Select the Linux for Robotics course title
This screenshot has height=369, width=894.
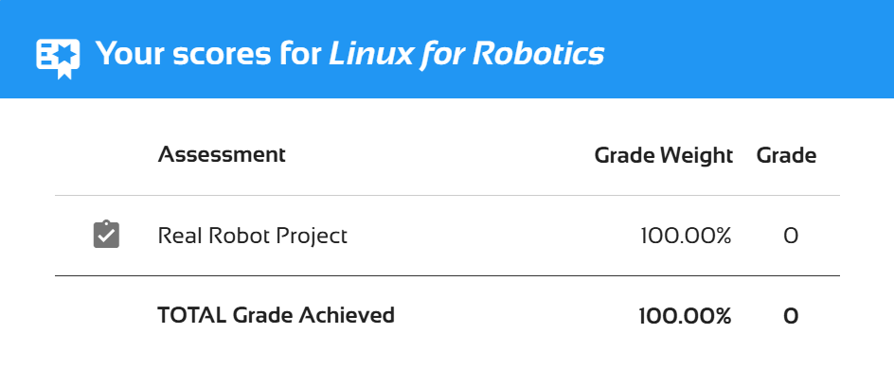pos(466,54)
